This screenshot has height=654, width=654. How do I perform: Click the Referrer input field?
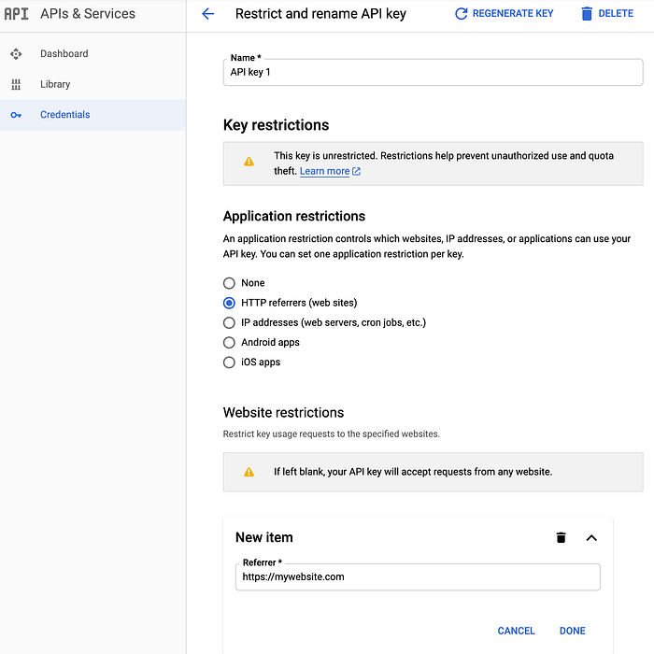[x=417, y=577]
